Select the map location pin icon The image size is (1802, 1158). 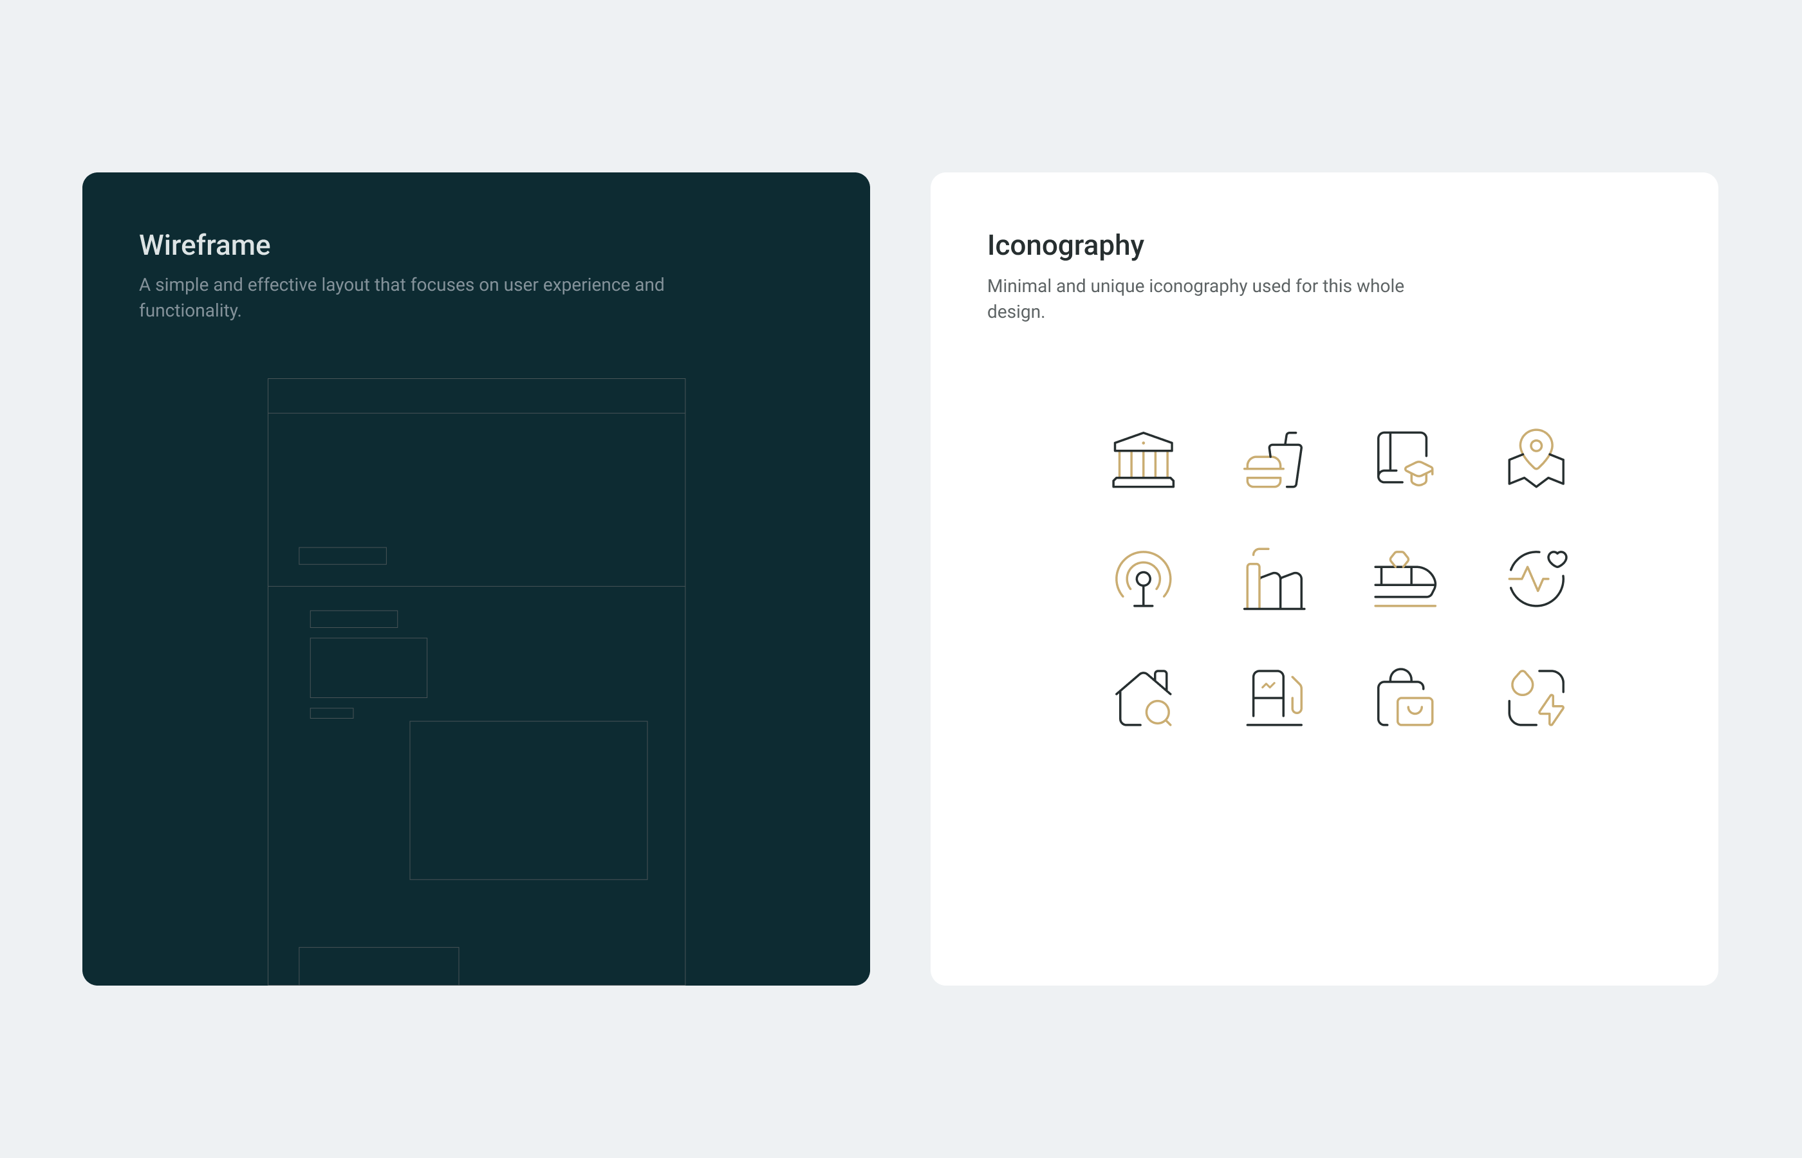[x=1536, y=458]
